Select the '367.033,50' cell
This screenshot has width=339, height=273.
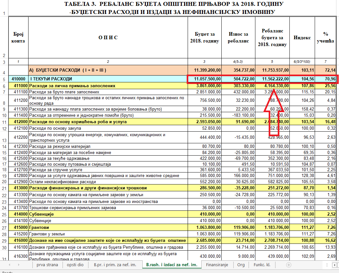point(273,170)
